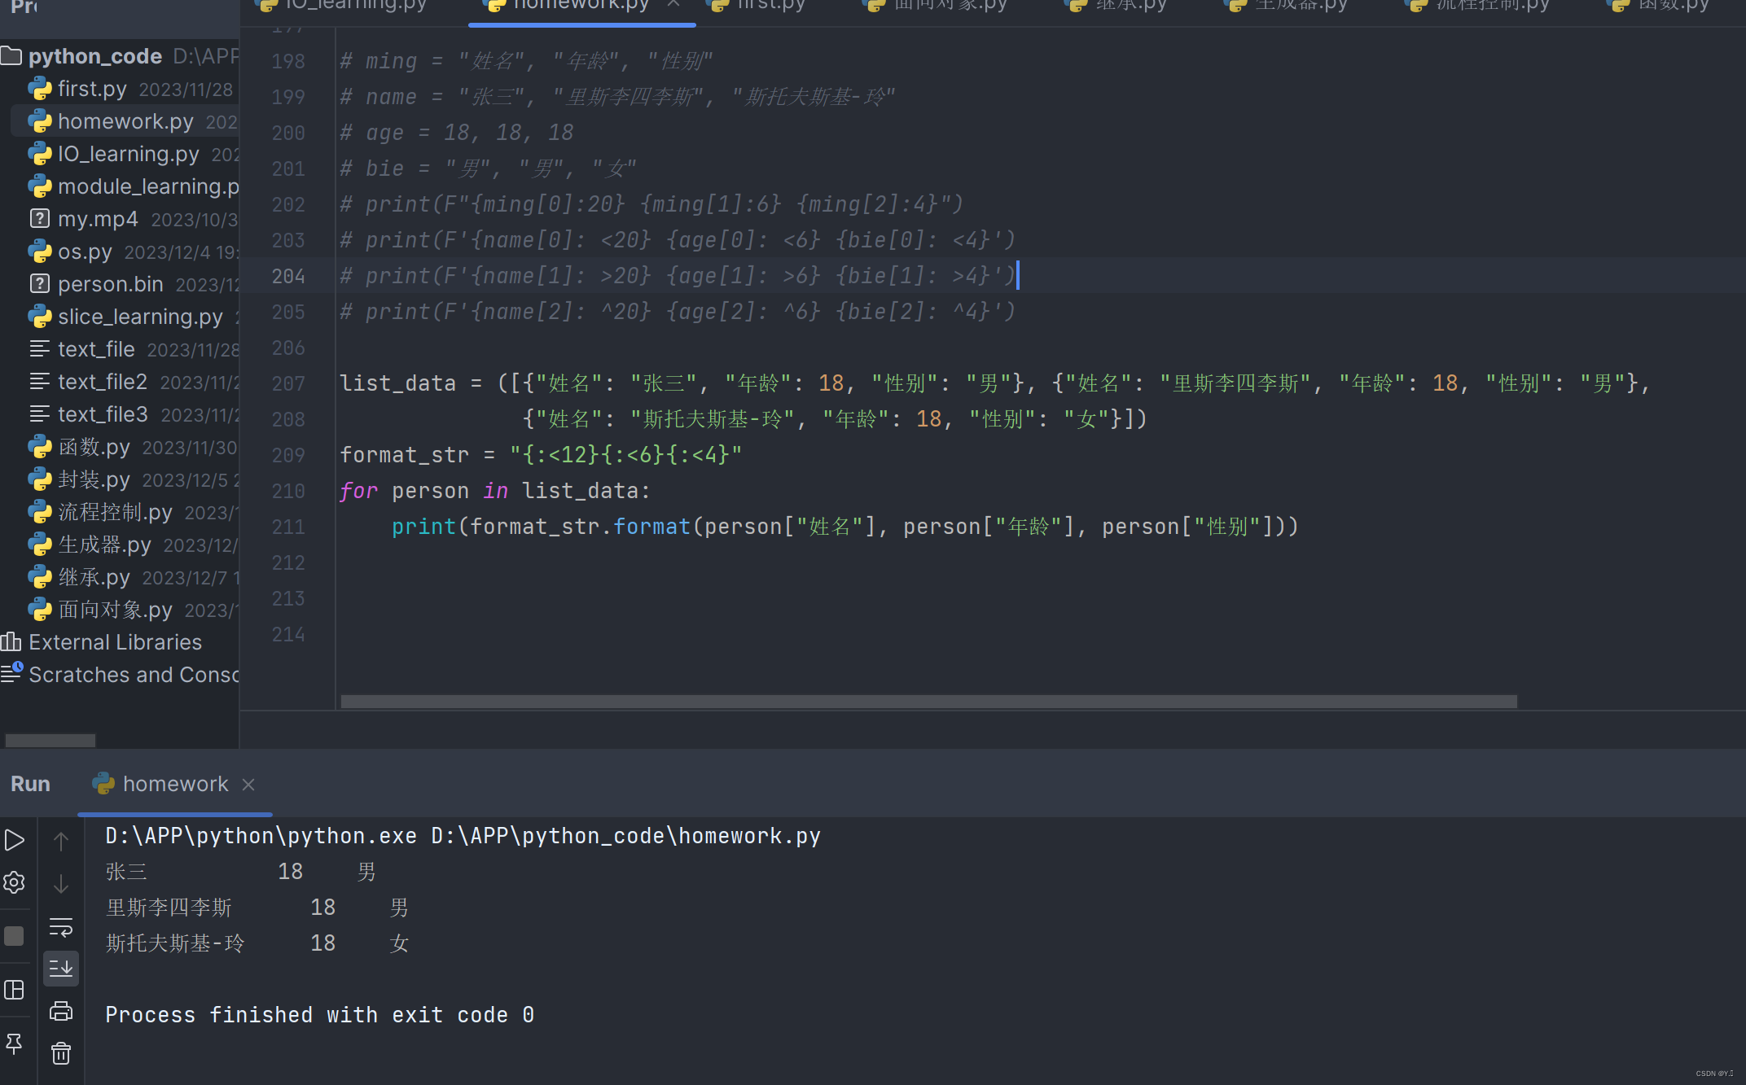Place cursor in format_str assignment line
The image size is (1746, 1085).
[541, 455]
